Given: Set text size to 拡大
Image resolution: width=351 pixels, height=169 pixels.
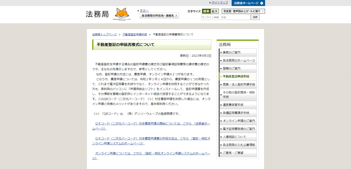Looking at the screenshot, I should 215,11.
